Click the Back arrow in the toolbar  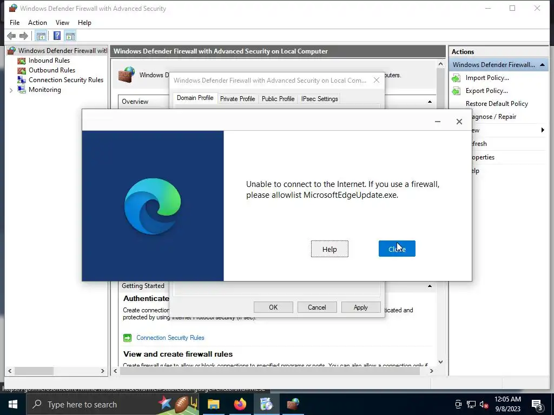tap(11, 36)
